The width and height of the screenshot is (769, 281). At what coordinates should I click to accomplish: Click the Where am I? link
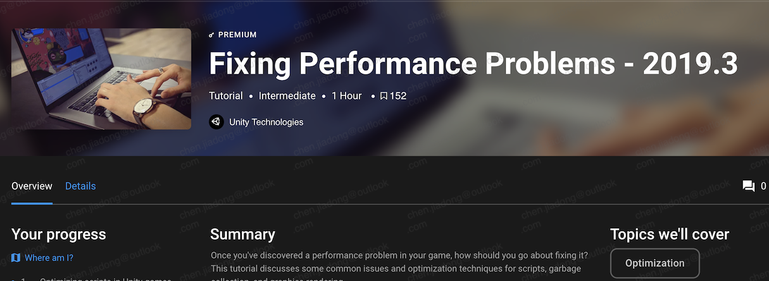click(49, 258)
